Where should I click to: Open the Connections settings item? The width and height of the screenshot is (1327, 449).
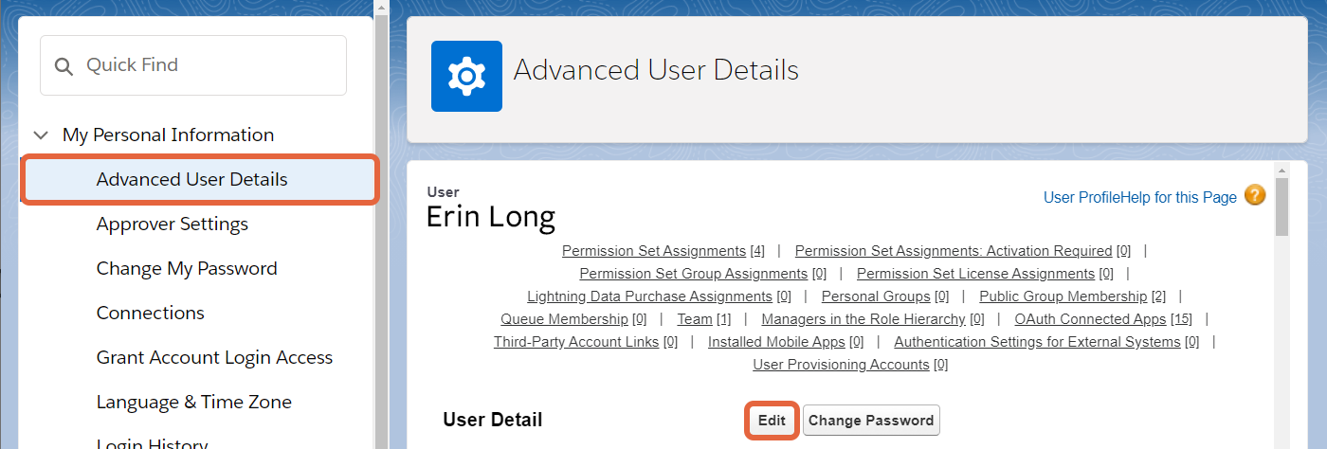coord(150,313)
